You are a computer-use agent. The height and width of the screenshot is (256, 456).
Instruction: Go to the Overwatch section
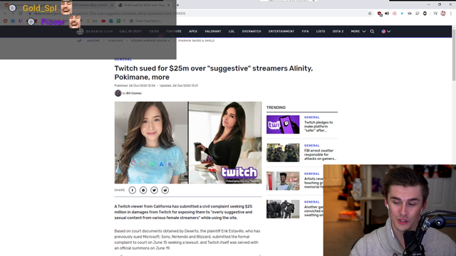[252, 31]
